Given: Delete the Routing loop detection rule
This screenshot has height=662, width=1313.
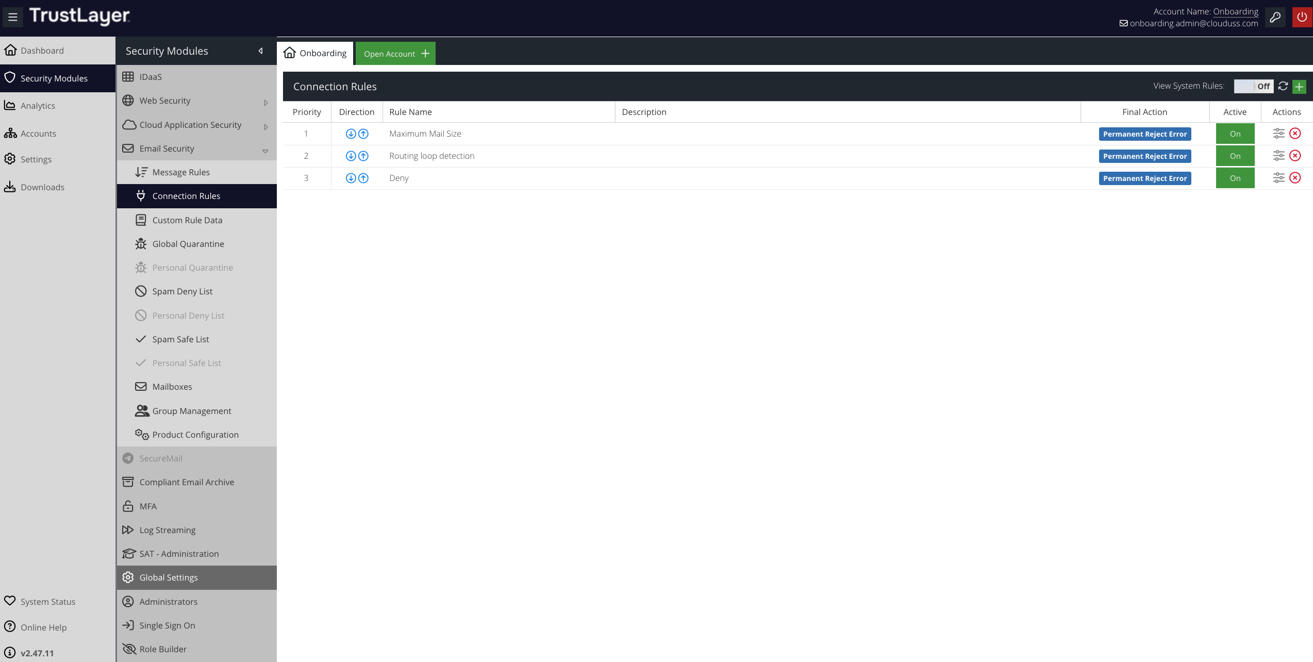Looking at the screenshot, I should [1295, 156].
